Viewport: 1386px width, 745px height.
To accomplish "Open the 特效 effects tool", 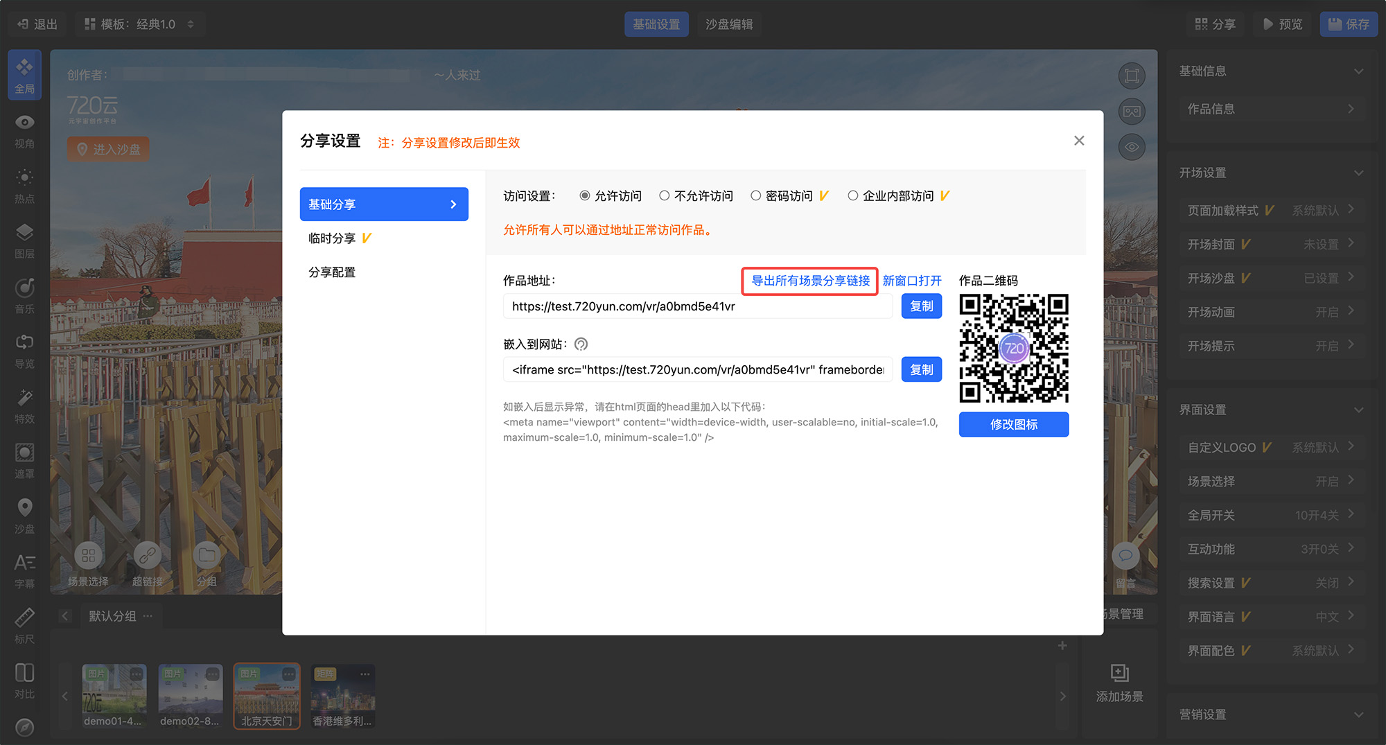I will [x=24, y=405].
